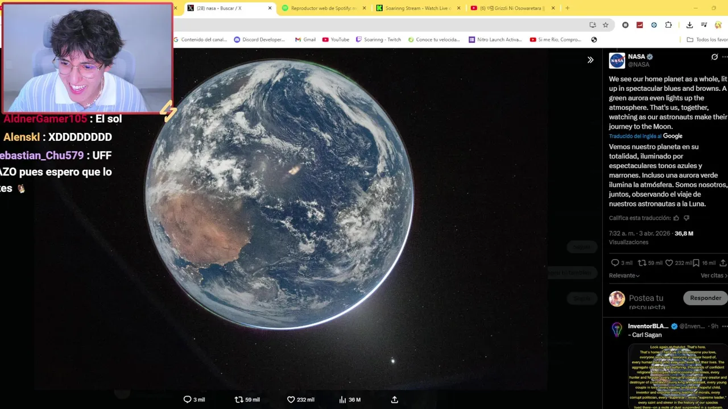This screenshot has width=728, height=409.
Task: Open the media controls music icon
Action: [704, 25]
